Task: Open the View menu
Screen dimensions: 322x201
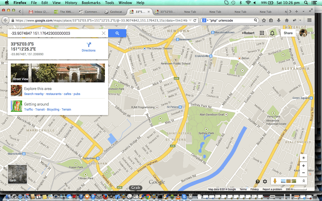Action: (x=56, y=3)
